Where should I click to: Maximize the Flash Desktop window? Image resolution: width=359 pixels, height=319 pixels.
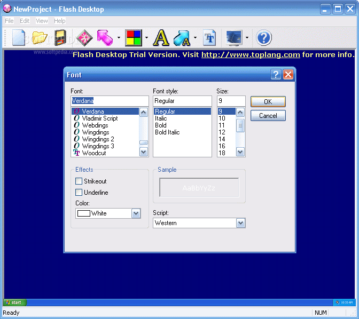pyautogui.click(x=338, y=9)
